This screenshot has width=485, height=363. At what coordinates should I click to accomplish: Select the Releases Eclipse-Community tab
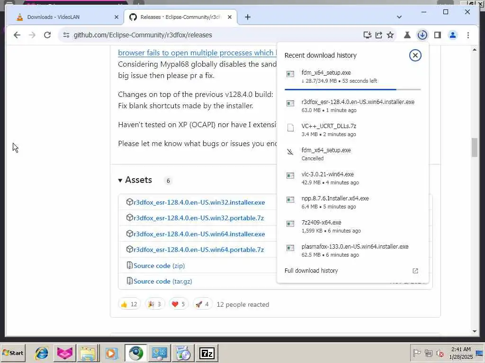coord(180,17)
